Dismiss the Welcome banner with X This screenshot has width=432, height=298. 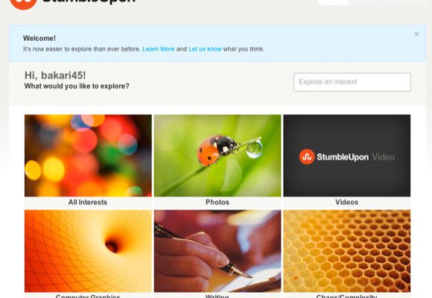pyautogui.click(x=416, y=34)
